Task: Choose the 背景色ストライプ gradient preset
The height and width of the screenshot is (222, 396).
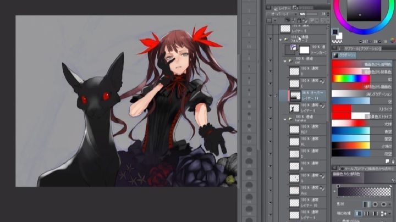Action: pyautogui.click(x=362, y=116)
